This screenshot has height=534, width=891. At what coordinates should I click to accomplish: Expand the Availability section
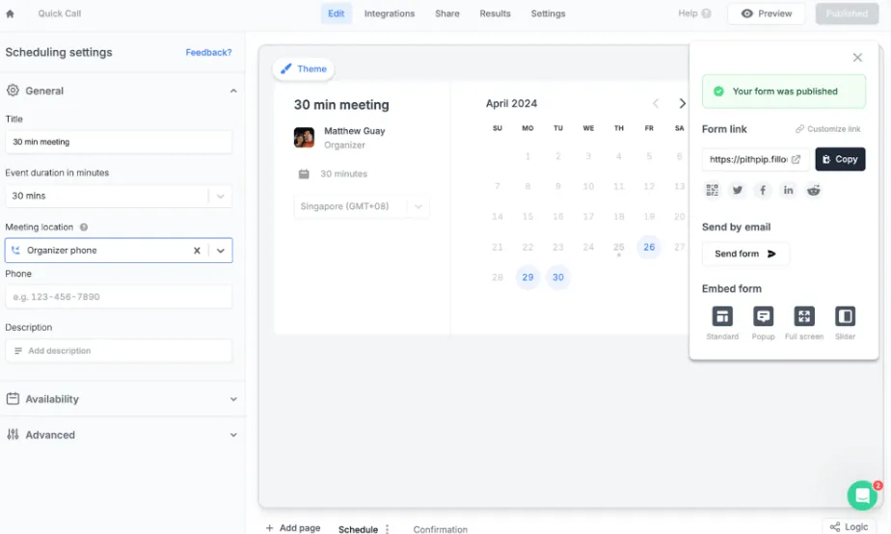233,399
